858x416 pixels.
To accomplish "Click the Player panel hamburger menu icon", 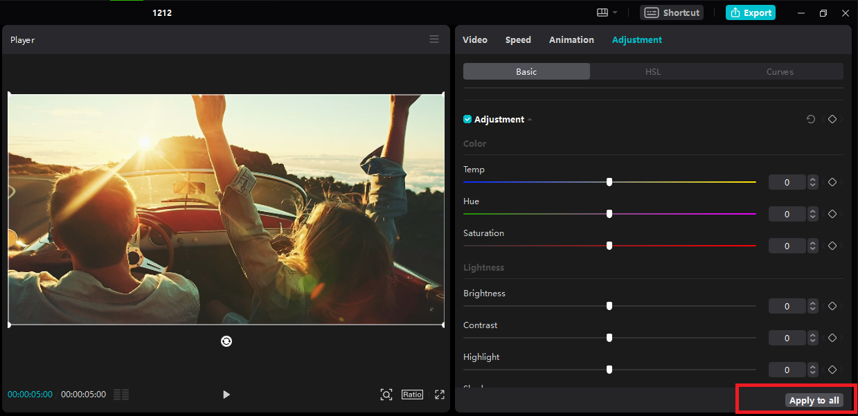I will [x=434, y=39].
